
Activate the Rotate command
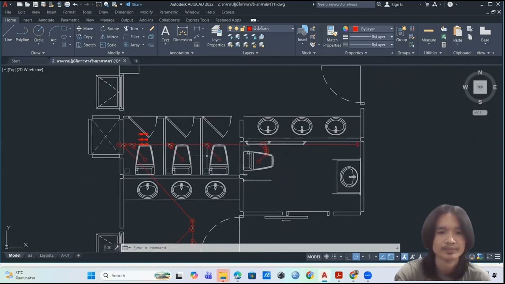[x=109, y=28]
